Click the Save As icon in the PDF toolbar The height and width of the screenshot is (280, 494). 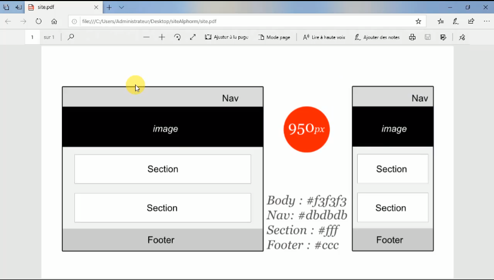click(443, 37)
